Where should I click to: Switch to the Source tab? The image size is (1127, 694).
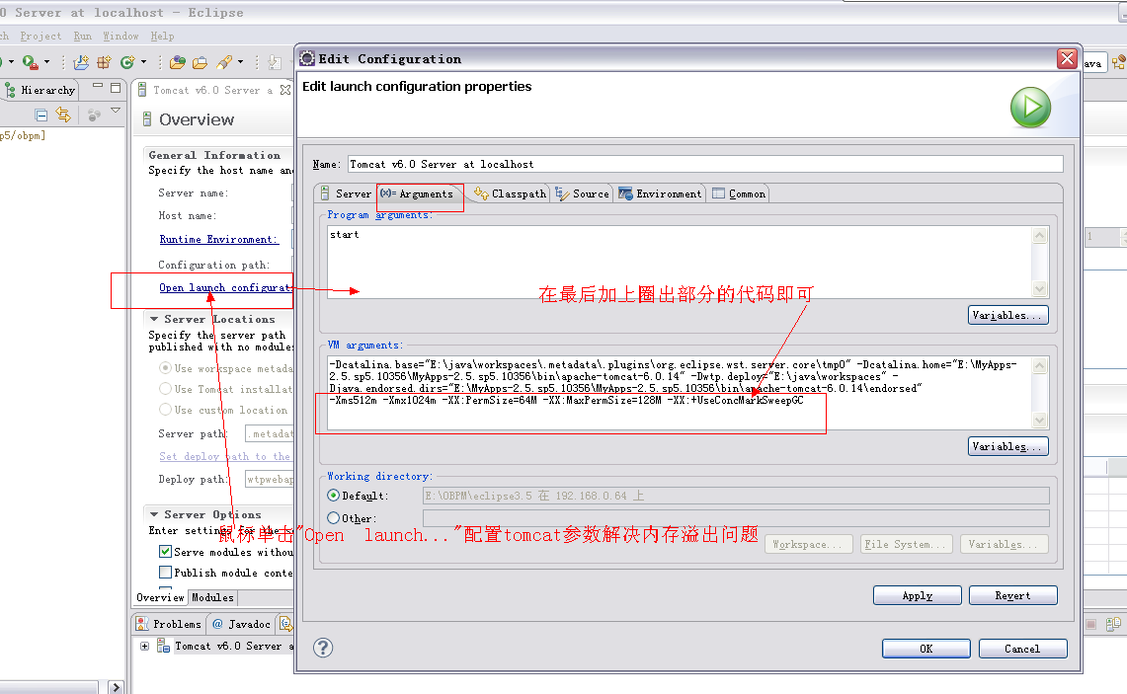point(582,193)
